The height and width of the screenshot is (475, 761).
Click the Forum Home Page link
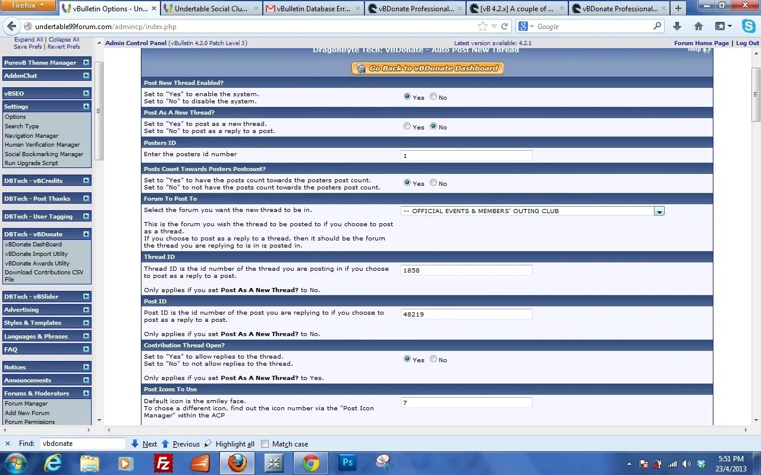[702, 43]
